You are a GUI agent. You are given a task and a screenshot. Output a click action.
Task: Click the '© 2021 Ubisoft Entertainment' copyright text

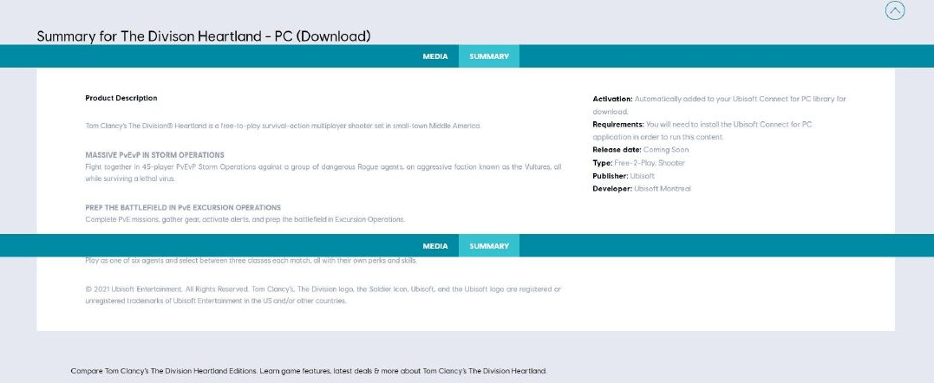pos(323,295)
